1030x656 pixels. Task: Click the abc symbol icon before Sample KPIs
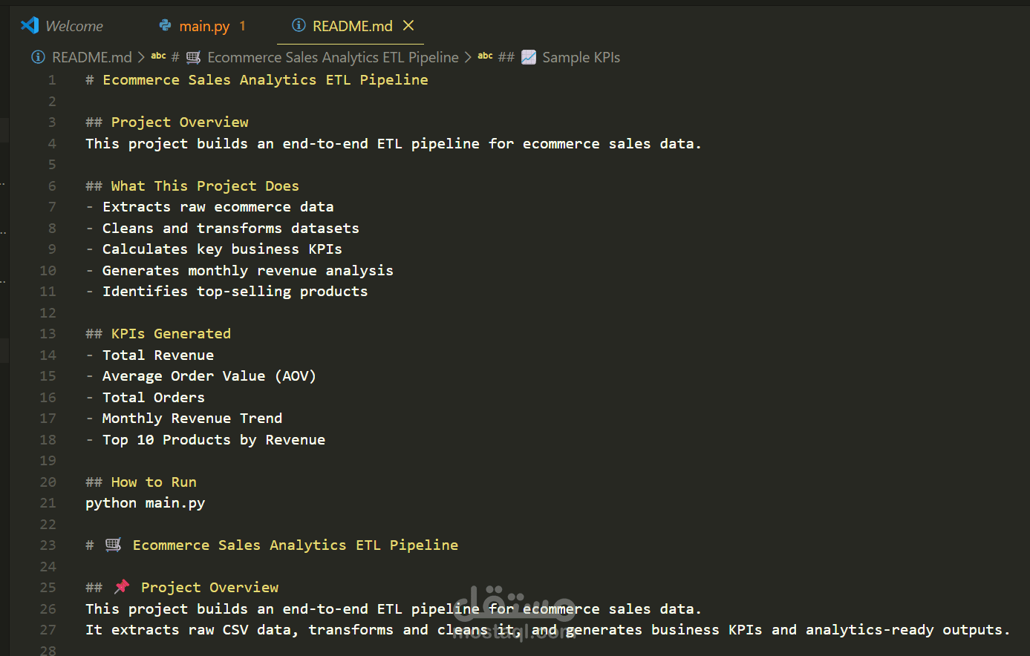485,56
